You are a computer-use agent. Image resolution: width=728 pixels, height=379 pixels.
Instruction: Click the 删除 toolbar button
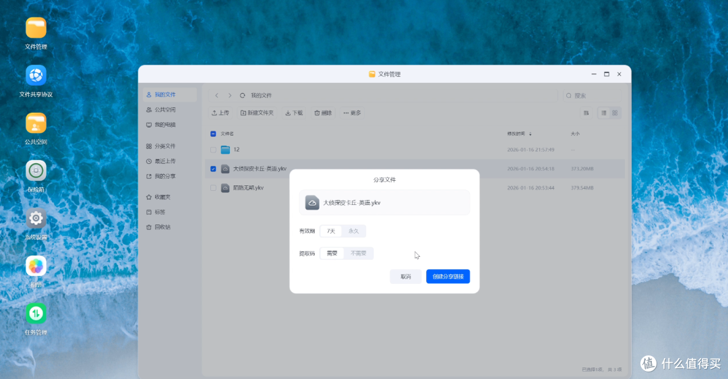(x=323, y=113)
